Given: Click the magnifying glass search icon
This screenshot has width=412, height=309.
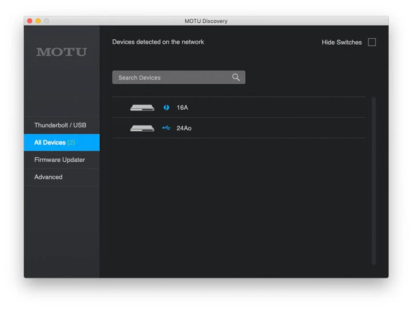Looking at the screenshot, I should (x=236, y=77).
